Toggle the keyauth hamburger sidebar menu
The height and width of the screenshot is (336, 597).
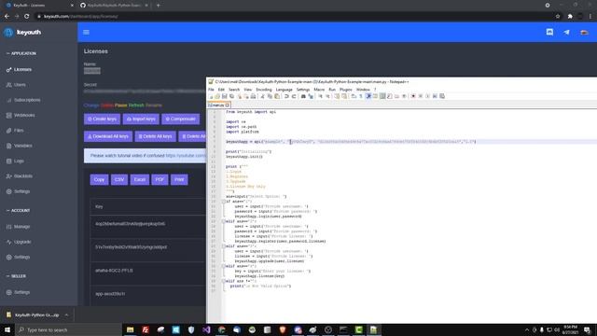[x=86, y=33]
